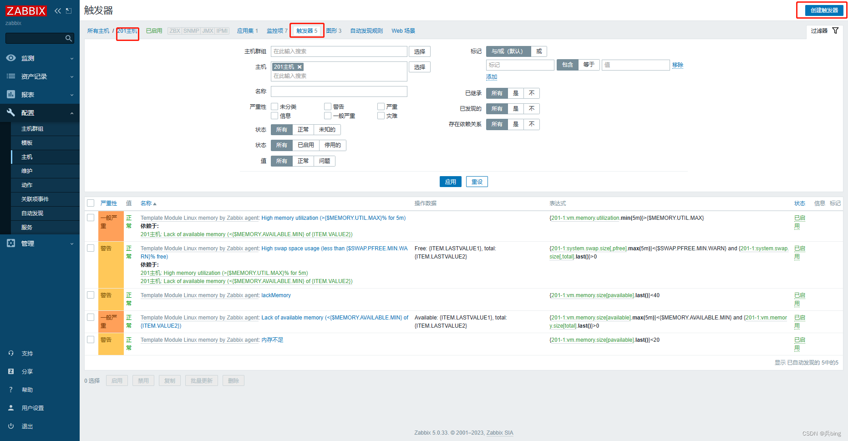The image size is (848, 441).
Task: Click the question mark 帮助 icon
Action: click(x=11, y=390)
